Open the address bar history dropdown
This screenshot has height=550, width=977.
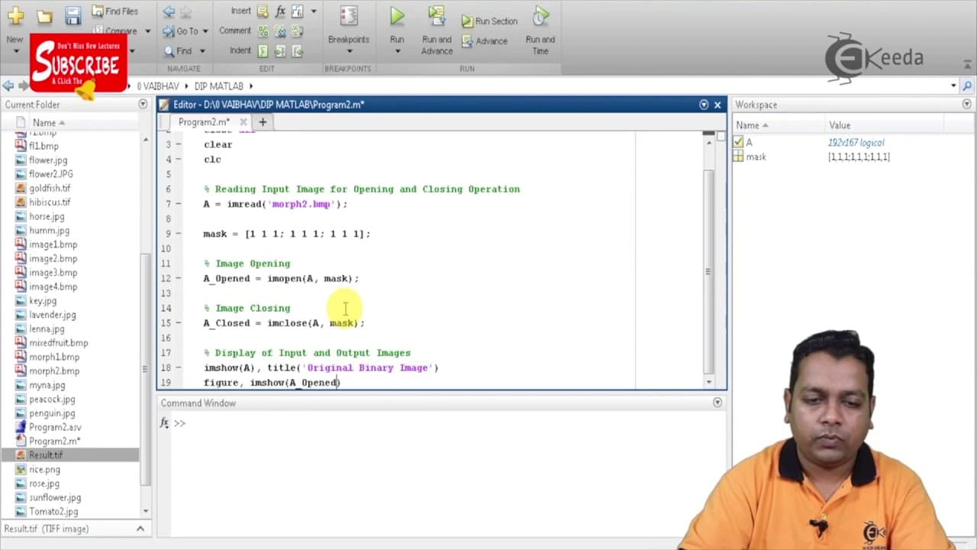tap(953, 86)
